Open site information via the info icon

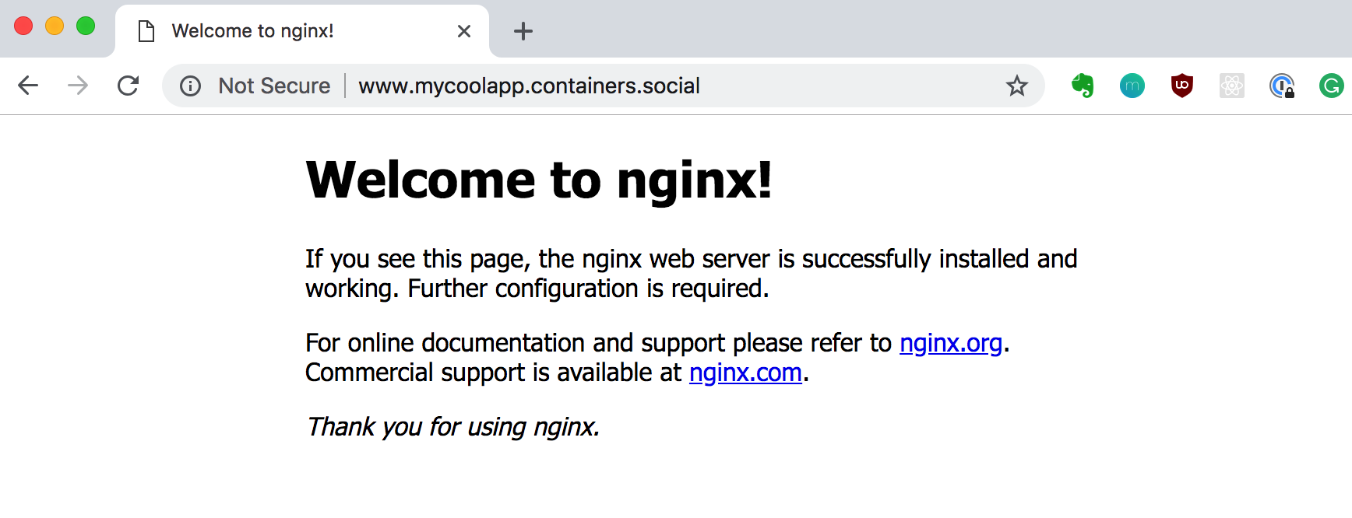(x=190, y=86)
